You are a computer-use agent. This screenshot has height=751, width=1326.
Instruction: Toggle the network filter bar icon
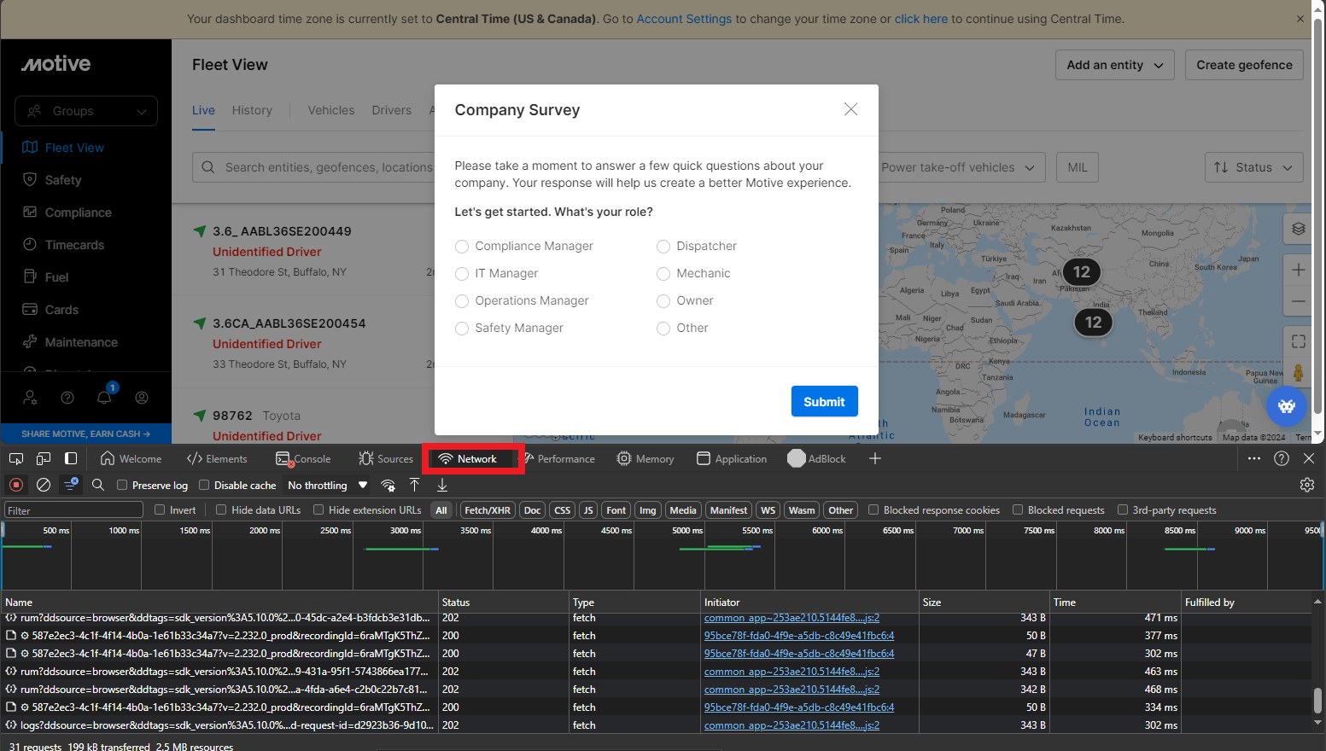[x=71, y=485]
